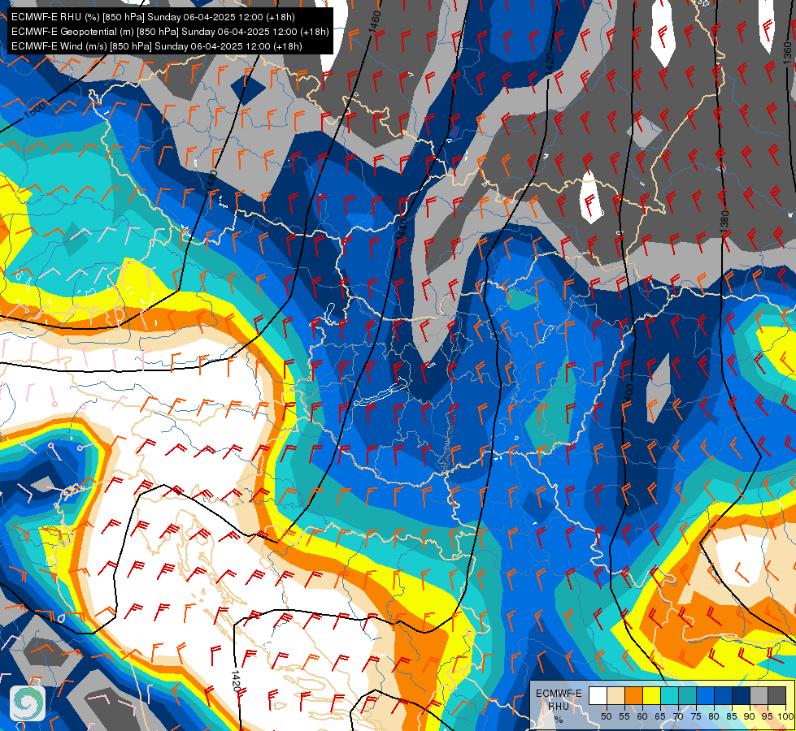Click the 1360 geopotential contour label
The height and width of the screenshot is (731, 796).
pyautogui.click(x=787, y=52)
